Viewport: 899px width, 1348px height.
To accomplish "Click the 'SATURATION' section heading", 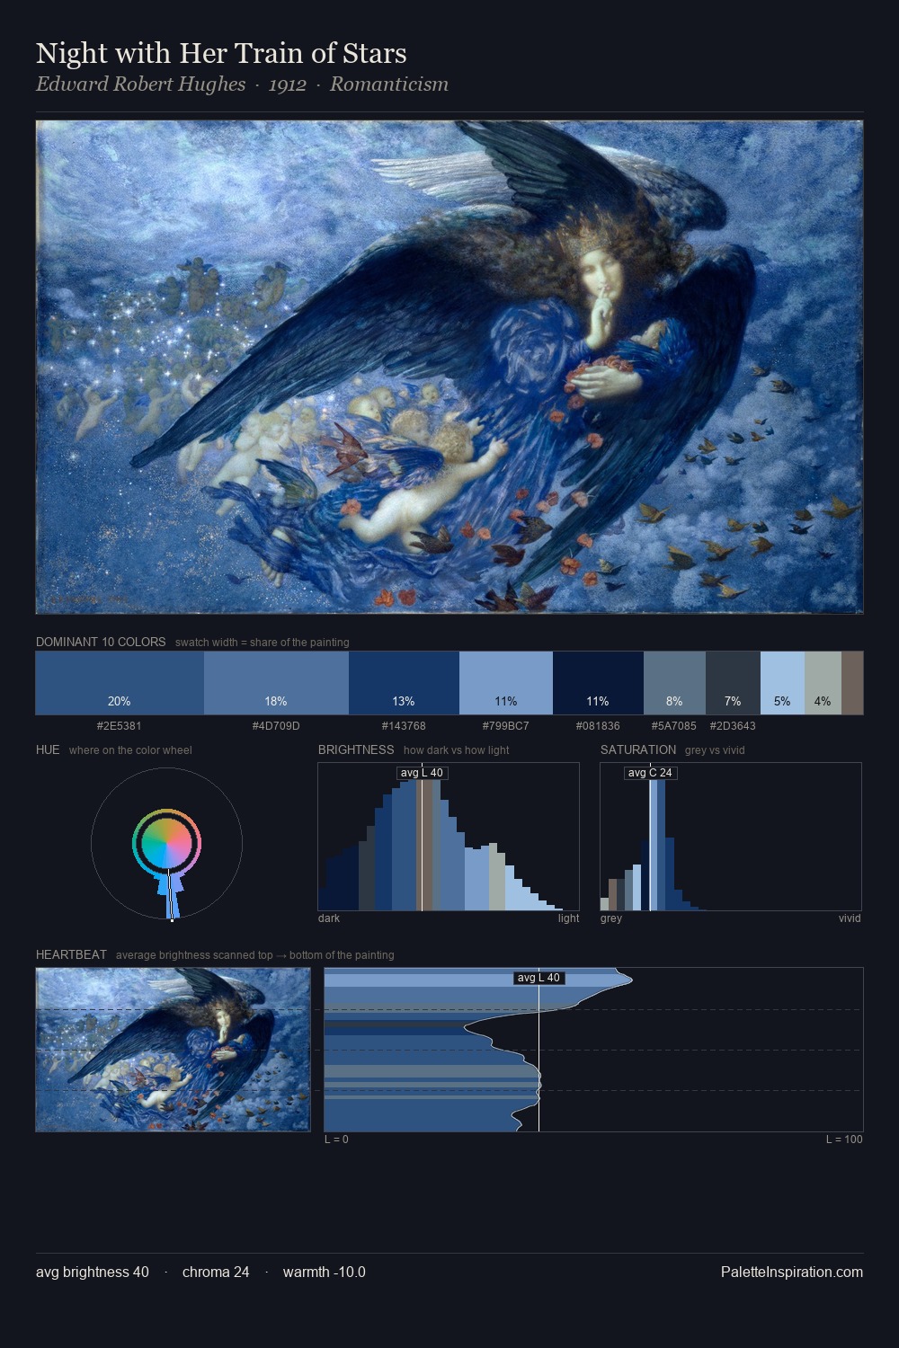I will [638, 749].
